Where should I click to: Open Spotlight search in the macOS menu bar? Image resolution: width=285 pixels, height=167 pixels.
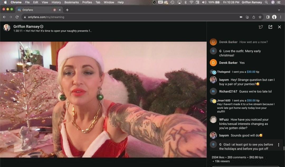[267, 2]
